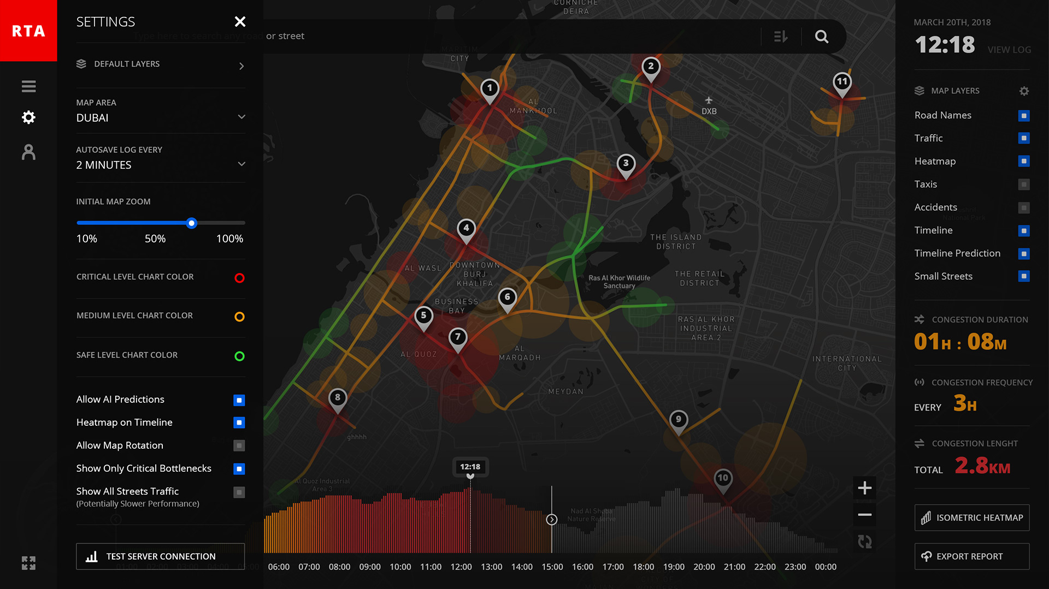Click the RTA logo
Screen dimensions: 1049x589
pyautogui.click(x=28, y=31)
